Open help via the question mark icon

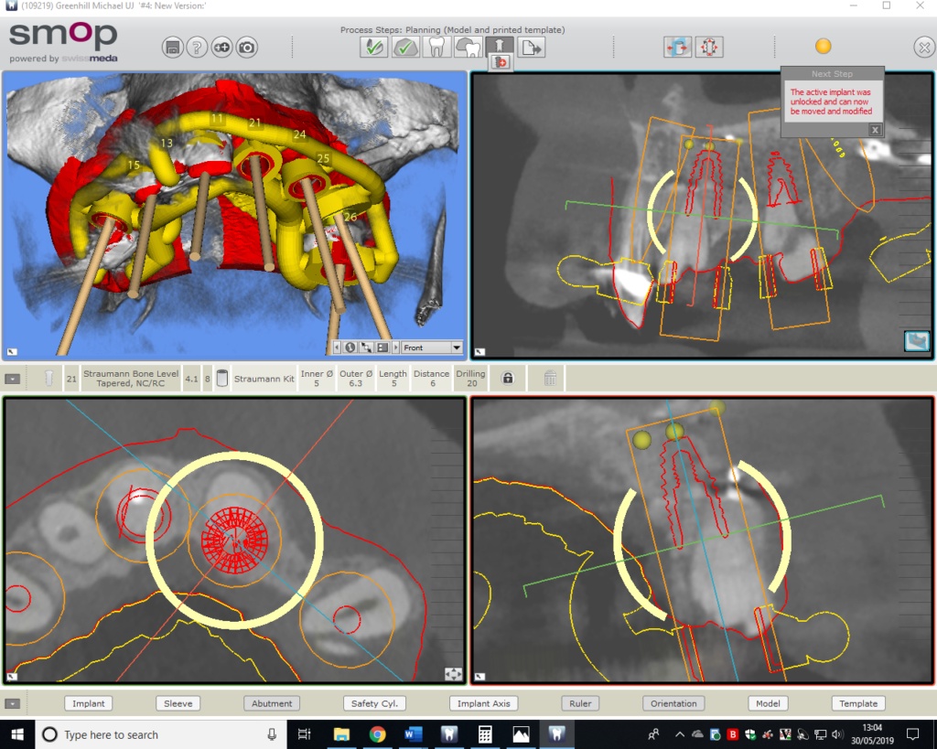pos(197,48)
